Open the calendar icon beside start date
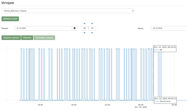This screenshot has width=191, height=111. pos(74,28)
